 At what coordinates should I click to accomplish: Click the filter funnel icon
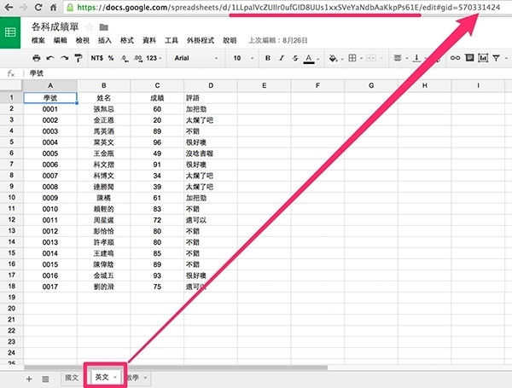click(x=497, y=58)
